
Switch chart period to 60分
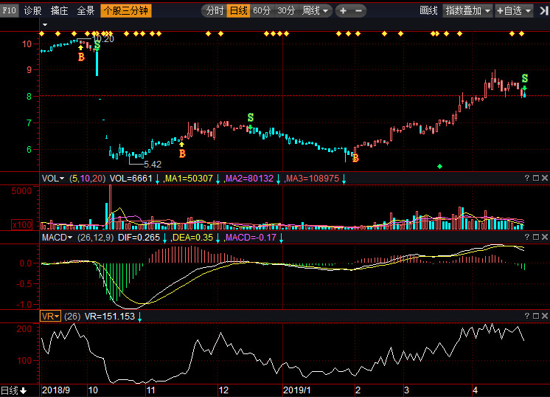click(x=262, y=11)
